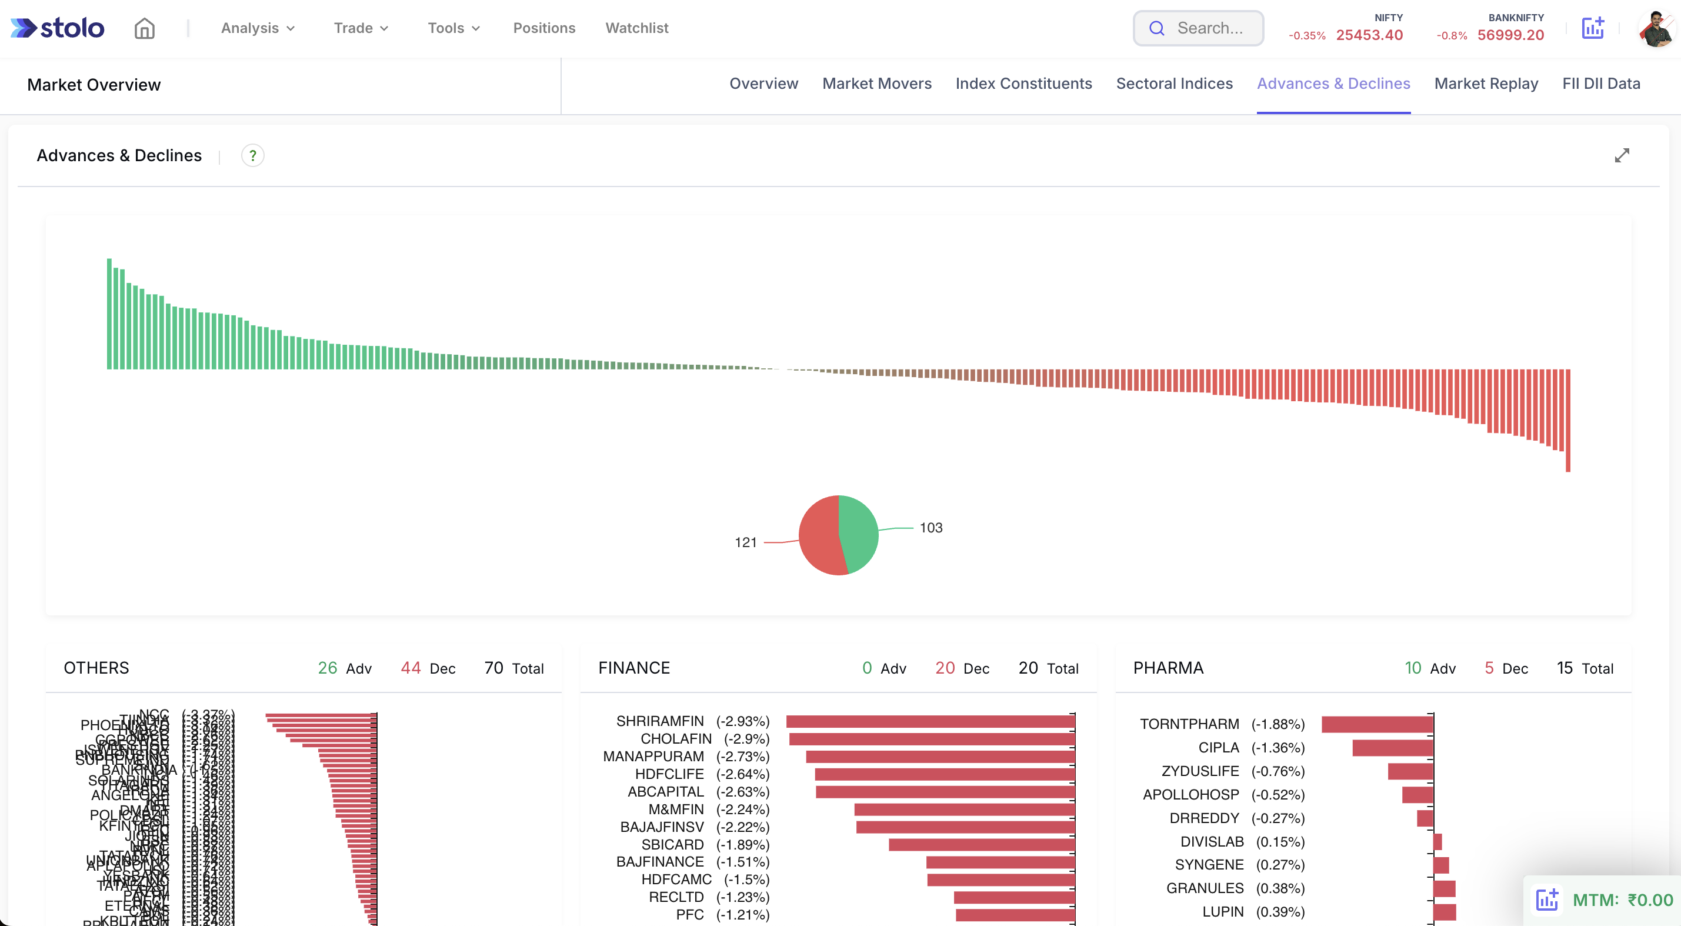The width and height of the screenshot is (1681, 926).
Task: Click the BAJFINANCE (-1.51%) row label
Action: coord(693,861)
